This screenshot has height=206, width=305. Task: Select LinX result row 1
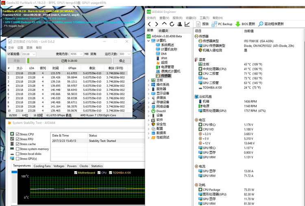point(67,73)
